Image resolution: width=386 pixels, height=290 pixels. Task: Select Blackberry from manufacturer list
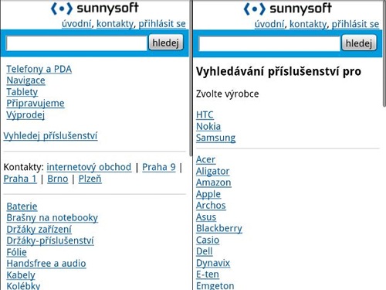[219, 228]
